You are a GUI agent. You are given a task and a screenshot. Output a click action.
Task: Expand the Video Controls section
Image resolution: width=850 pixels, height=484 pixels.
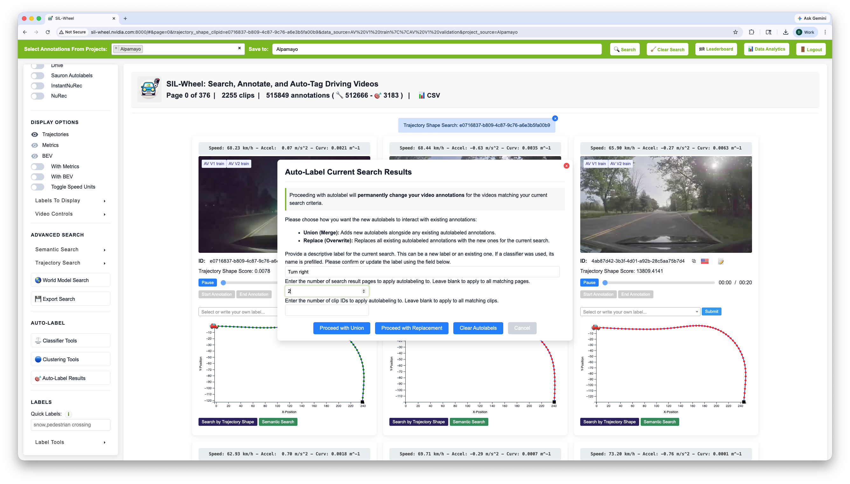tap(71, 214)
